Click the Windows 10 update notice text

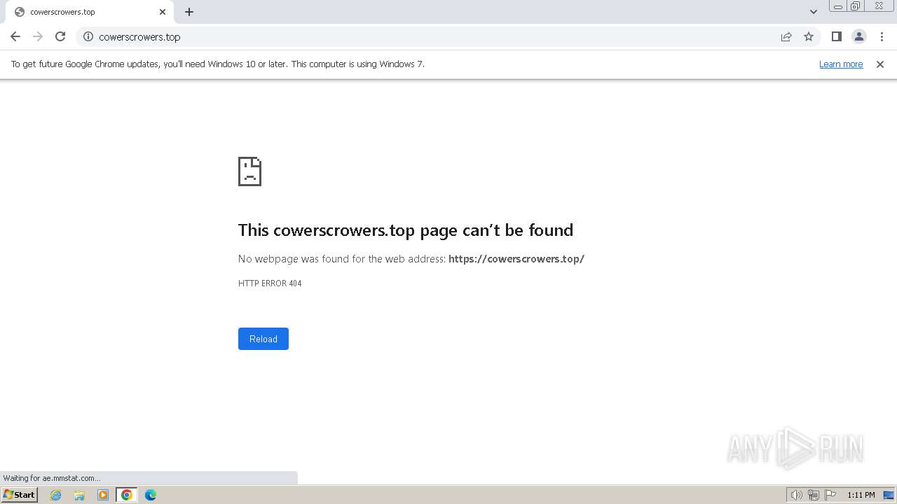[218, 64]
